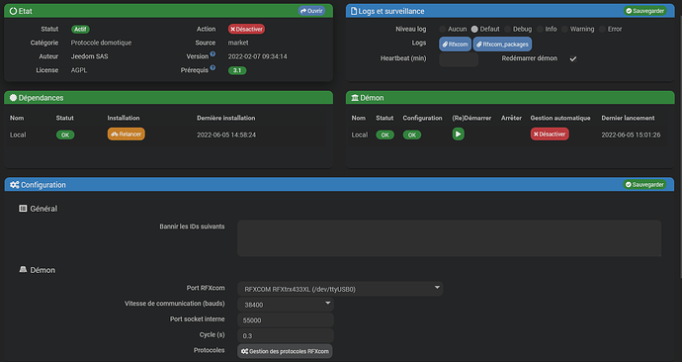The height and width of the screenshot is (362, 682).
Task: Open the Port RFXcom dropdown
Action: click(x=340, y=289)
